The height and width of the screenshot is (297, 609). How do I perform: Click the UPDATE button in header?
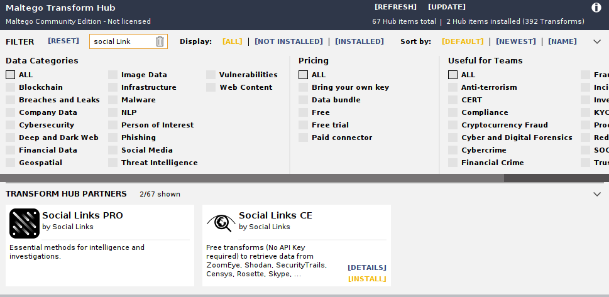(x=446, y=7)
